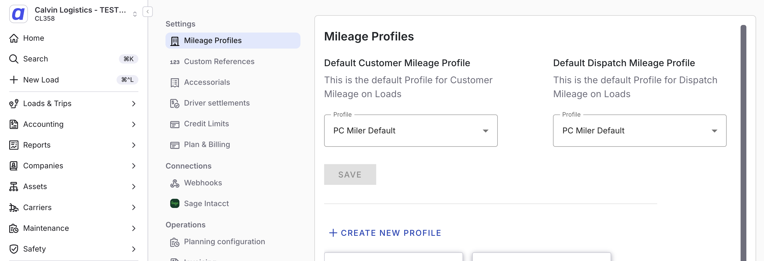Expand the Reports section chevron

coord(134,145)
